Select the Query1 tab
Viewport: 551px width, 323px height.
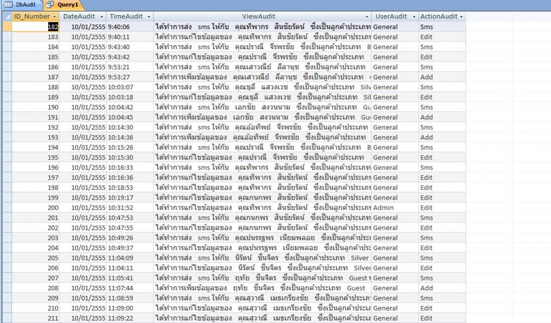63,5
